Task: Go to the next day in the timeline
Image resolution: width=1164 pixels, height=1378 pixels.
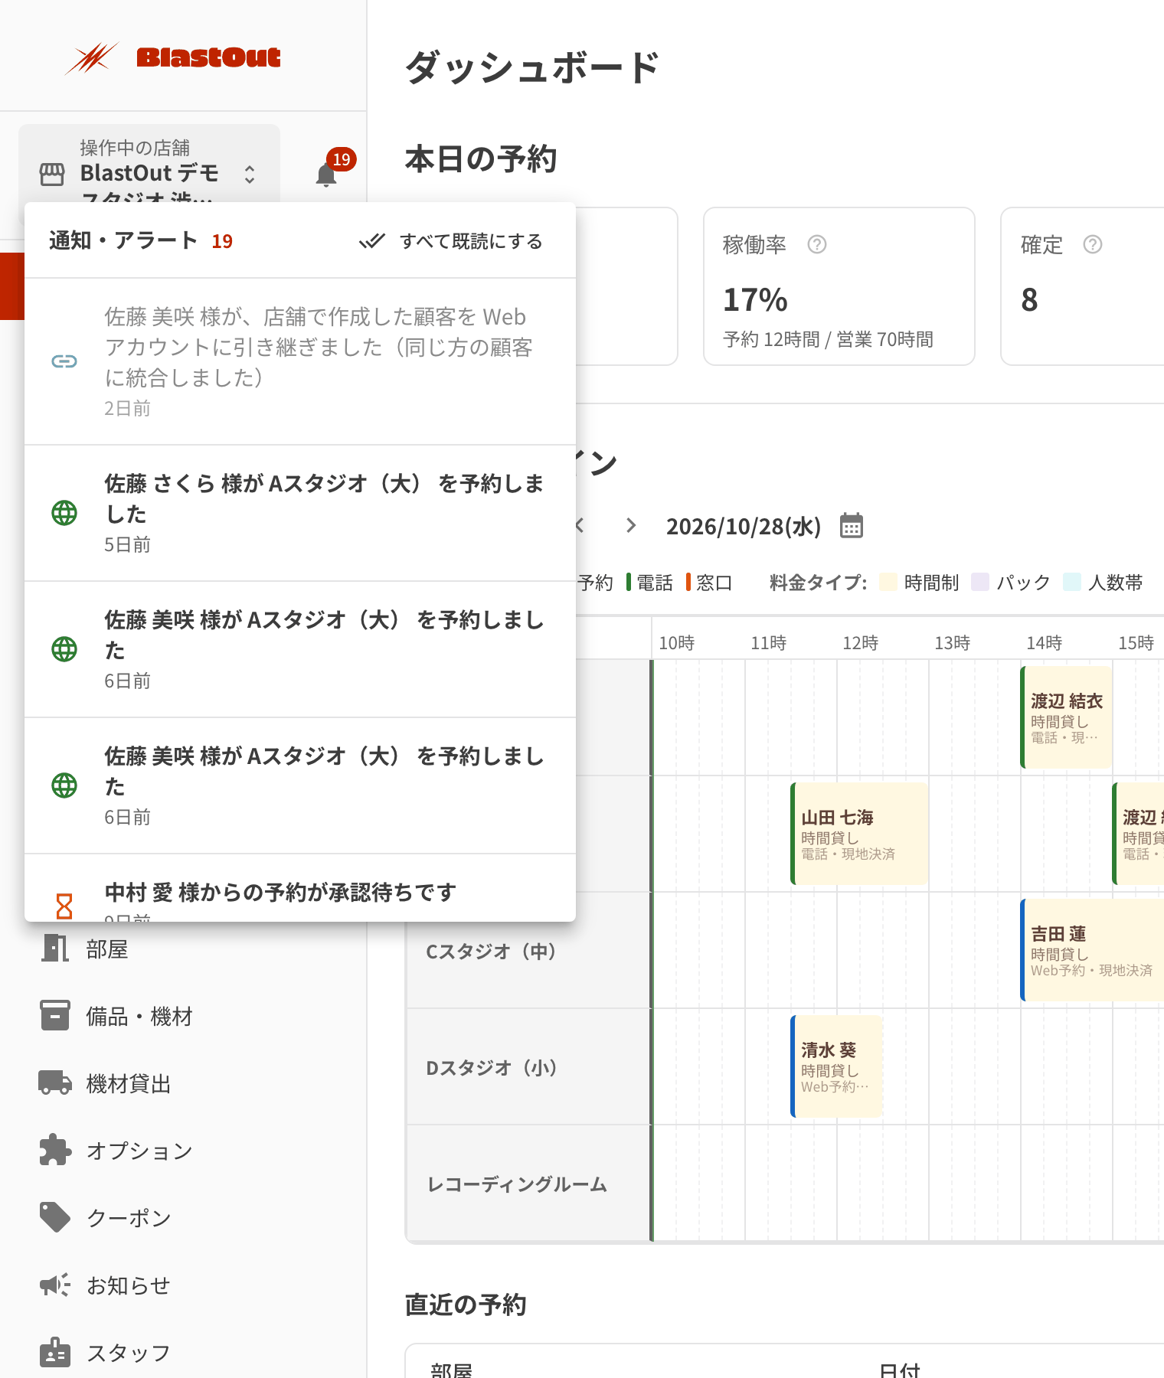Action: (631, 525)
